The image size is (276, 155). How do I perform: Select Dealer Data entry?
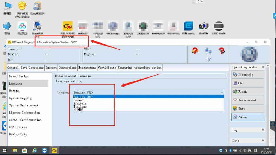[28, 134]
